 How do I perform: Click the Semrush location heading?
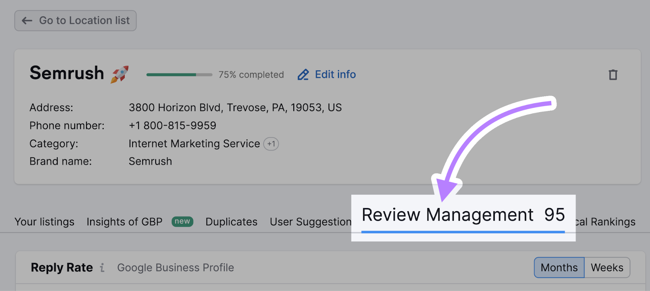point(67,74)
